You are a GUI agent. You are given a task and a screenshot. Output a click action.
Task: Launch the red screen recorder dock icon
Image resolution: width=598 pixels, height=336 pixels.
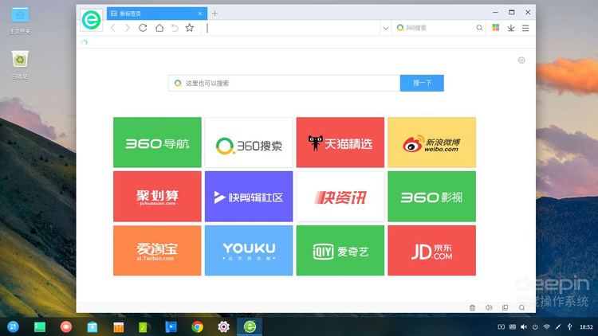coord(66,326)
